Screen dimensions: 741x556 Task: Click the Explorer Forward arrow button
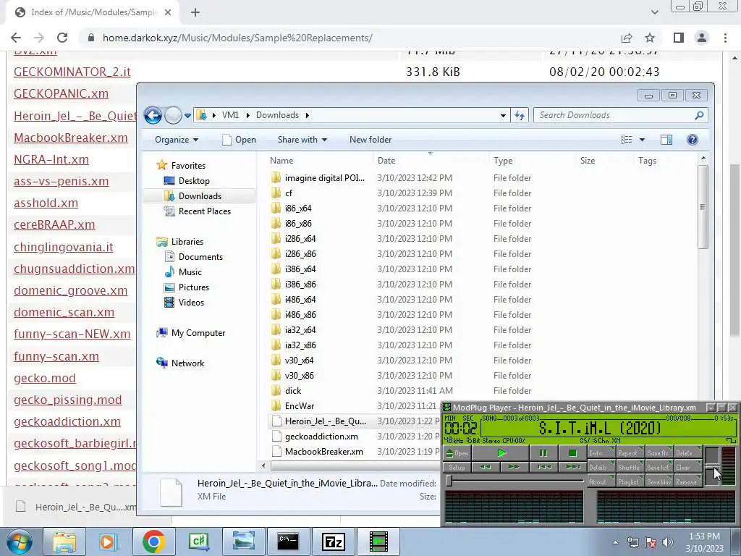[x=173, y=115]
